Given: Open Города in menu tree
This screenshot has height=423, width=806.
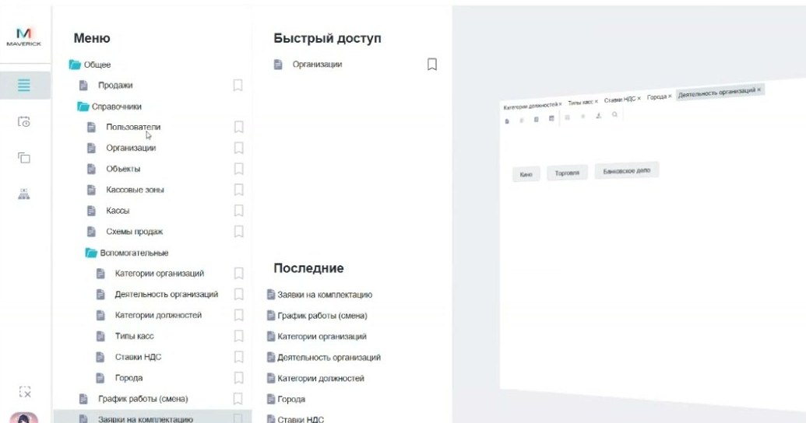Looking at the screenshot, I should pyautogui.click(x=128, y=379).
